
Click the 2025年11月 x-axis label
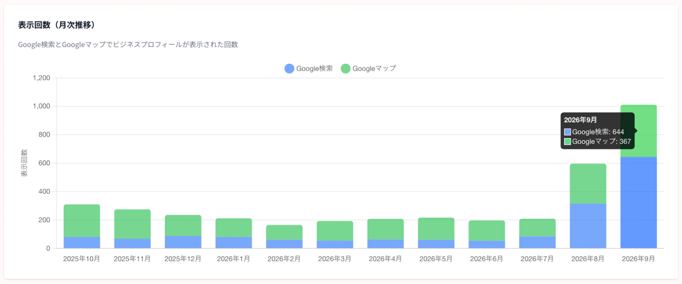coord(132,259)
